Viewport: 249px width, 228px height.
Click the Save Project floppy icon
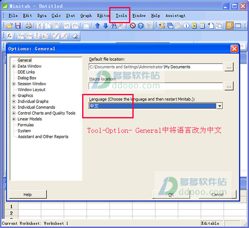point(18,26)
